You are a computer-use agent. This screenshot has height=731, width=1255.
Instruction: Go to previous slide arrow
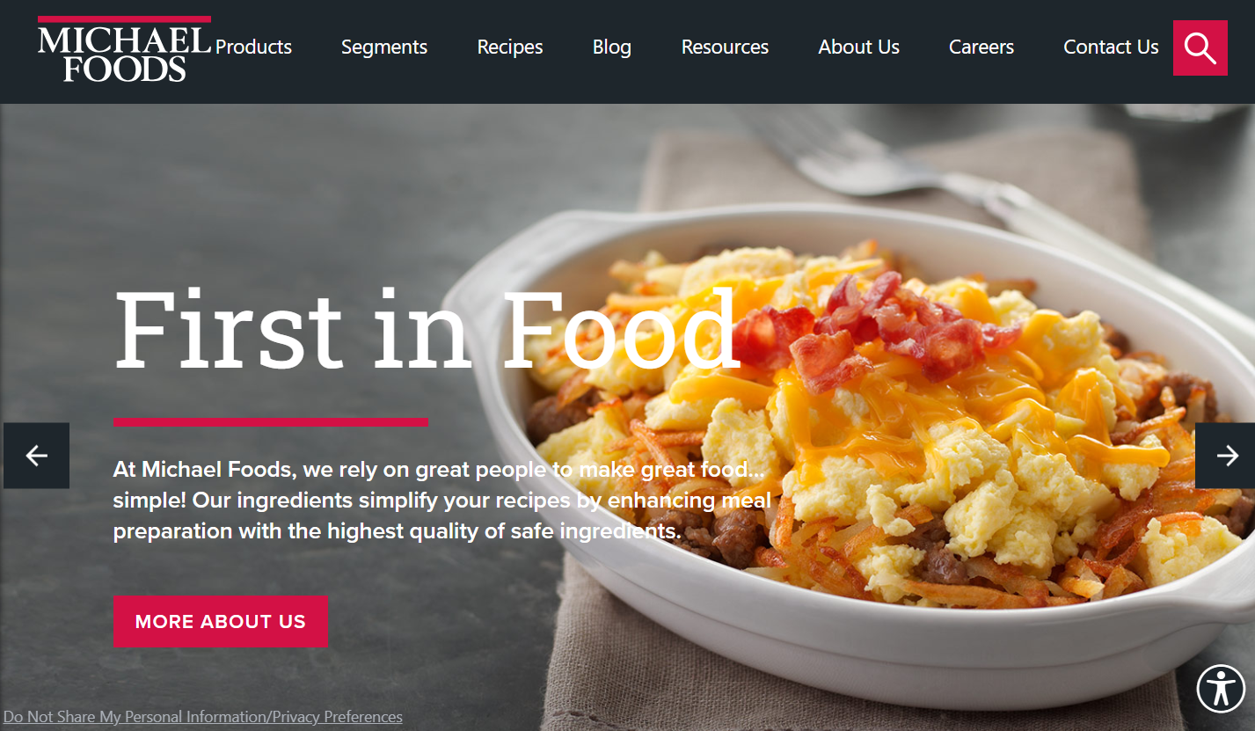point(36,456)
